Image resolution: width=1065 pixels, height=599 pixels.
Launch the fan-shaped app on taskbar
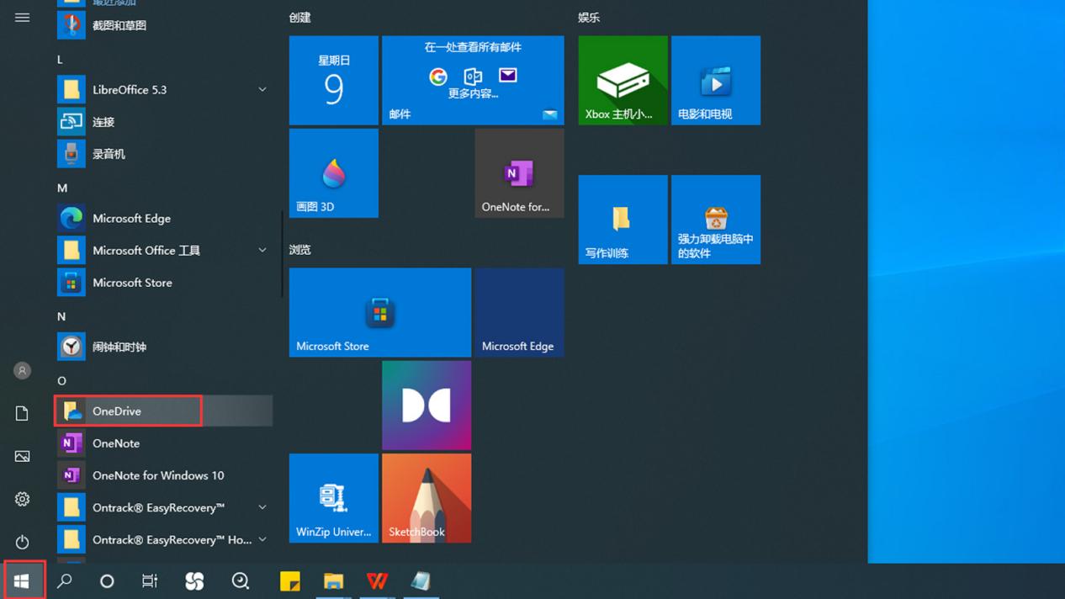tap(194, 580)
